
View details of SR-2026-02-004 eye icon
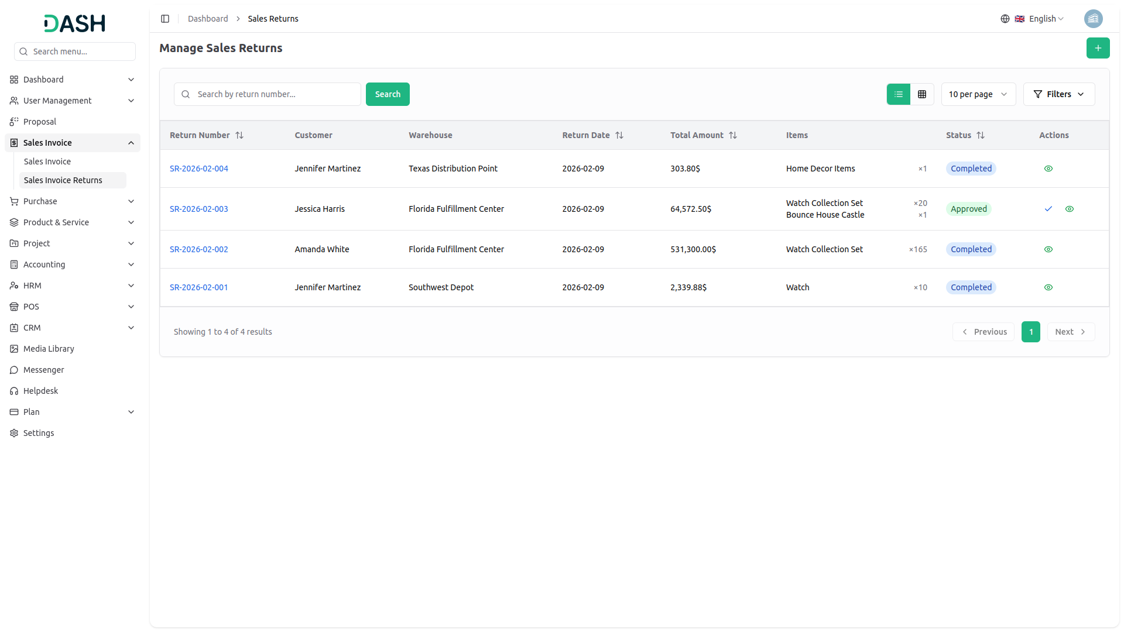pyautogui.click(x=1048, y=169)
